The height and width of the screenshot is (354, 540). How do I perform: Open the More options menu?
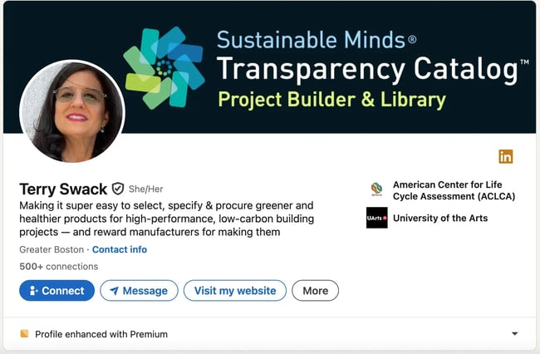click(x=315, y=291)
